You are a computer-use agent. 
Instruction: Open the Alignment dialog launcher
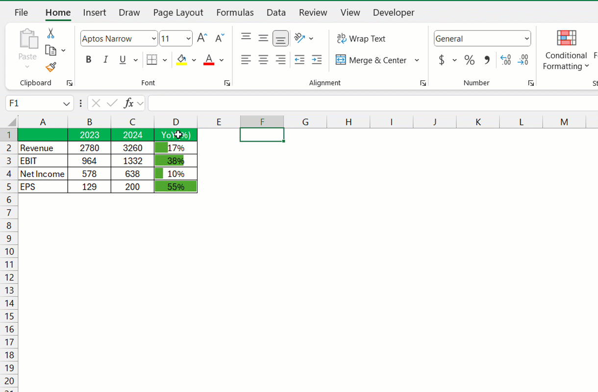(x=423, y=83)
